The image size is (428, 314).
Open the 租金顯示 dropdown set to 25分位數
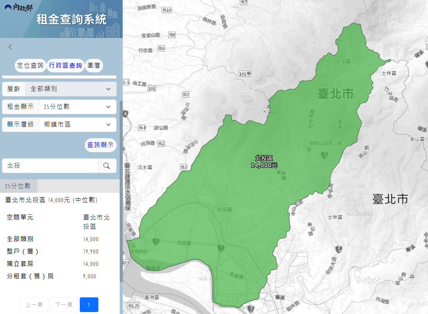[77, 106]
